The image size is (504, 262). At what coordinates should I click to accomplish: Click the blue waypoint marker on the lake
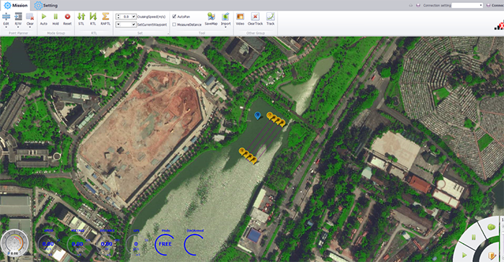257,115
